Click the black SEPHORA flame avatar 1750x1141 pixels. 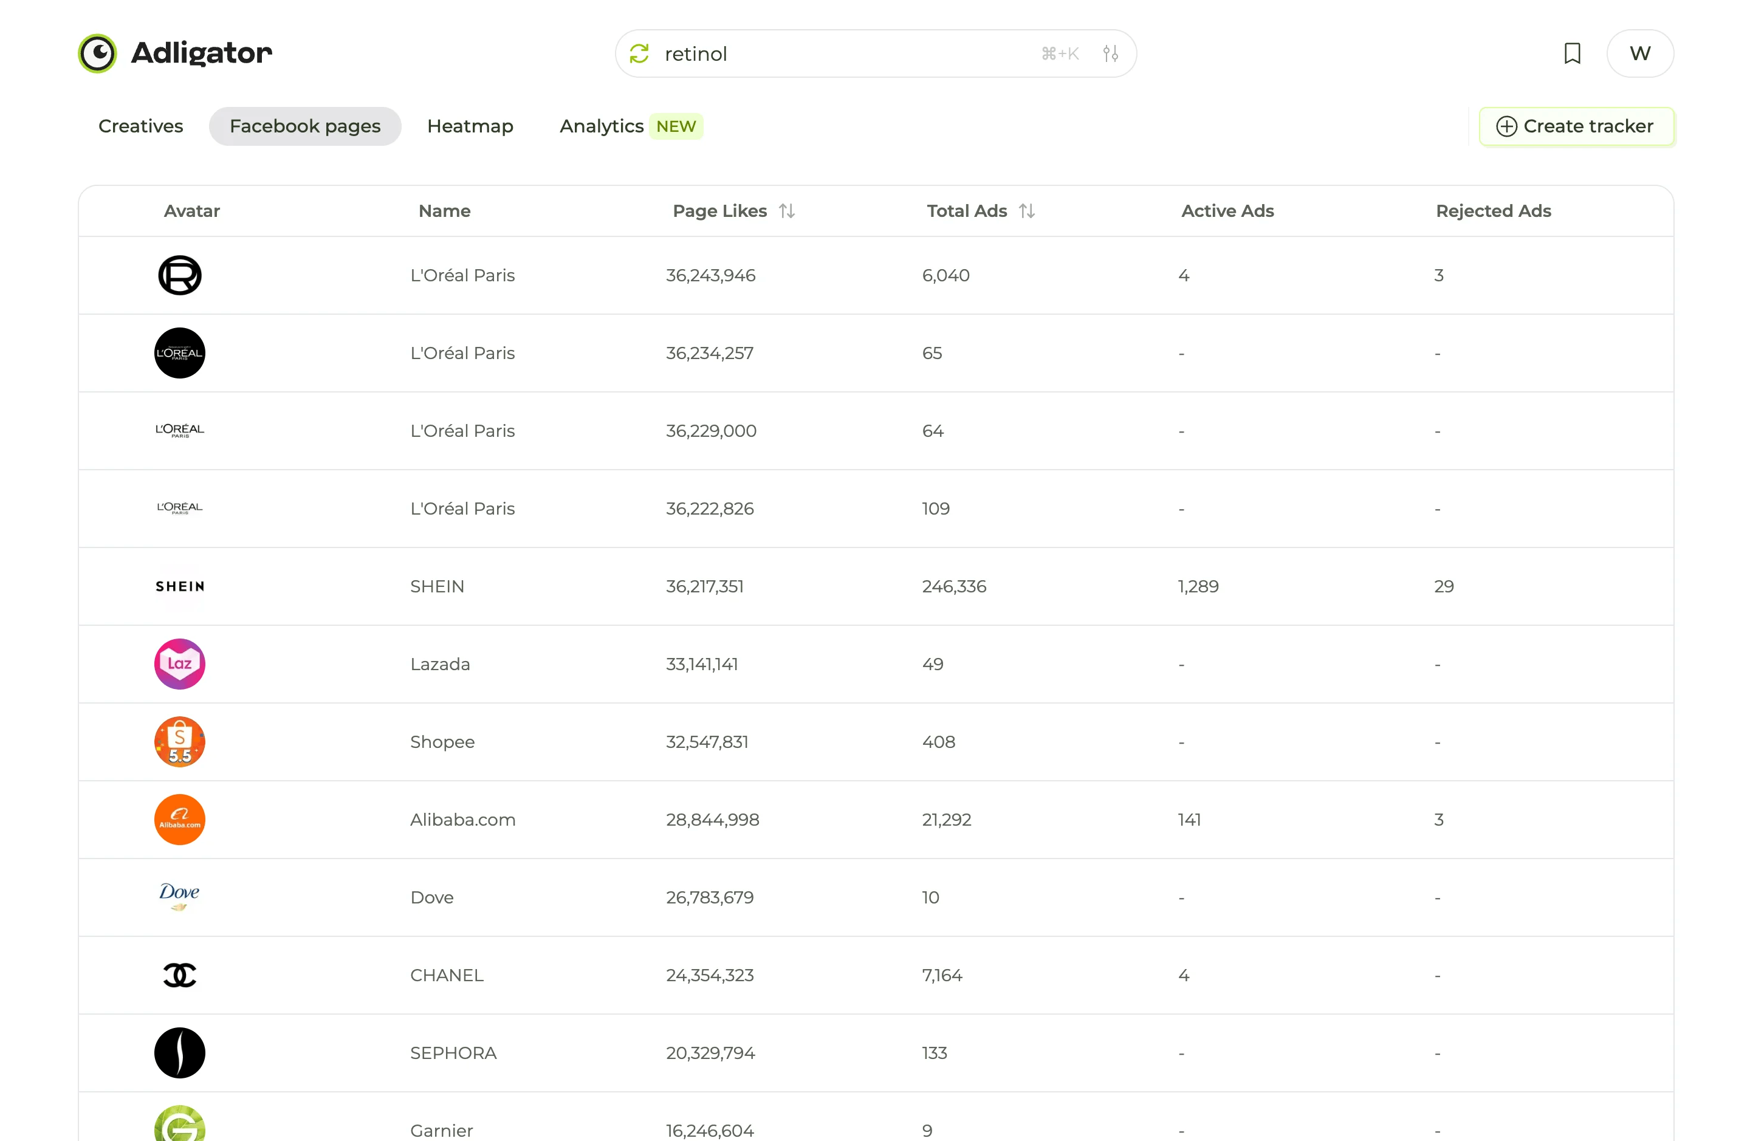[179, 1053]
